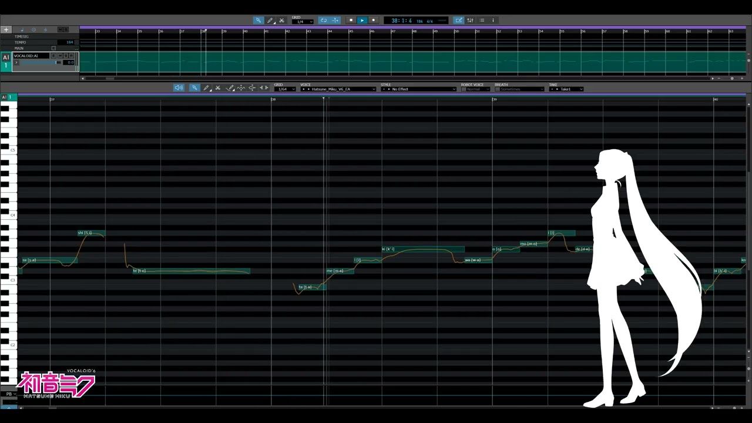This screenshot has width=752, height=423.
Task: Toggle global solo S in track header
Action: (66, 29)
